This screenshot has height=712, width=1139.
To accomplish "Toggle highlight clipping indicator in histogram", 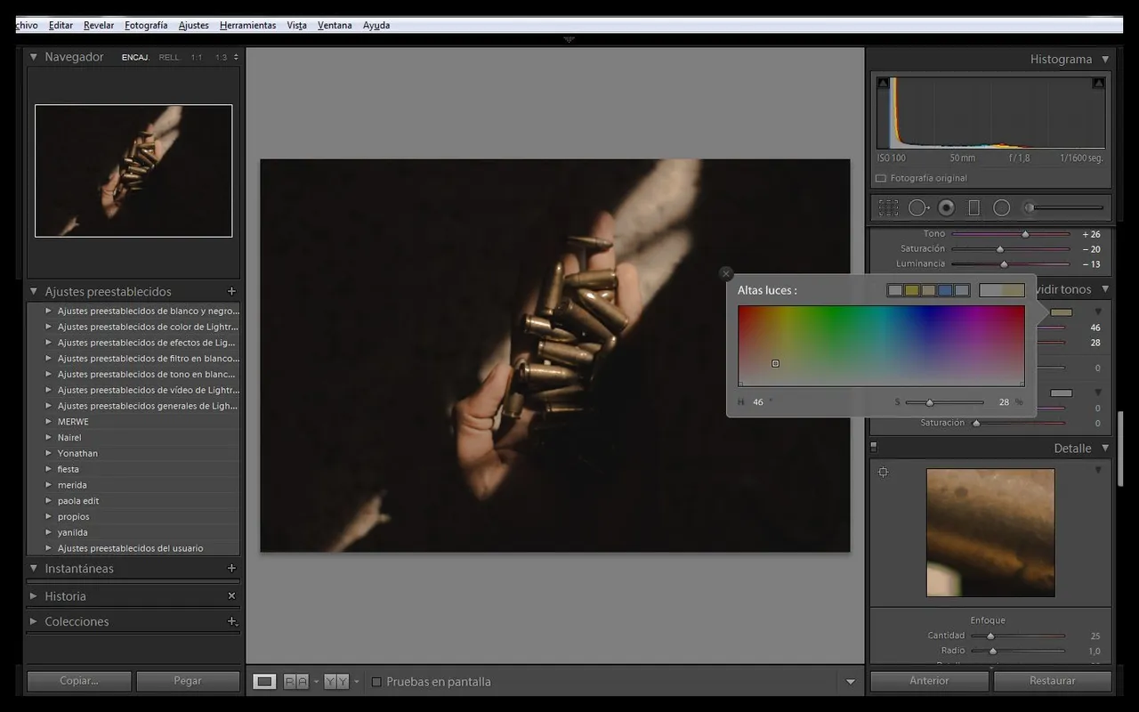I will [x=1099, y=83].
